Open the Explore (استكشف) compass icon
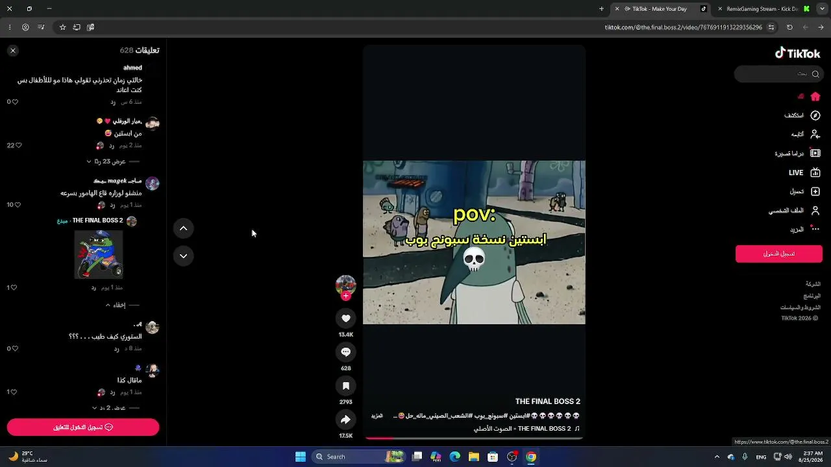 (x=815, y=115)
